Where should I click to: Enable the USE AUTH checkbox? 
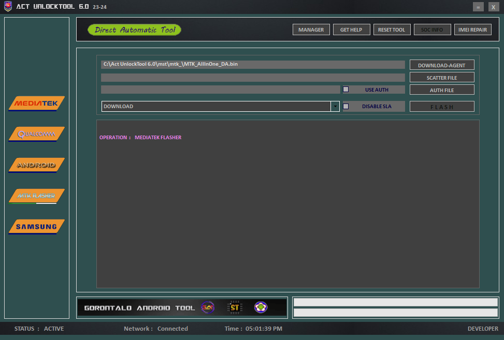pos(345,89)
